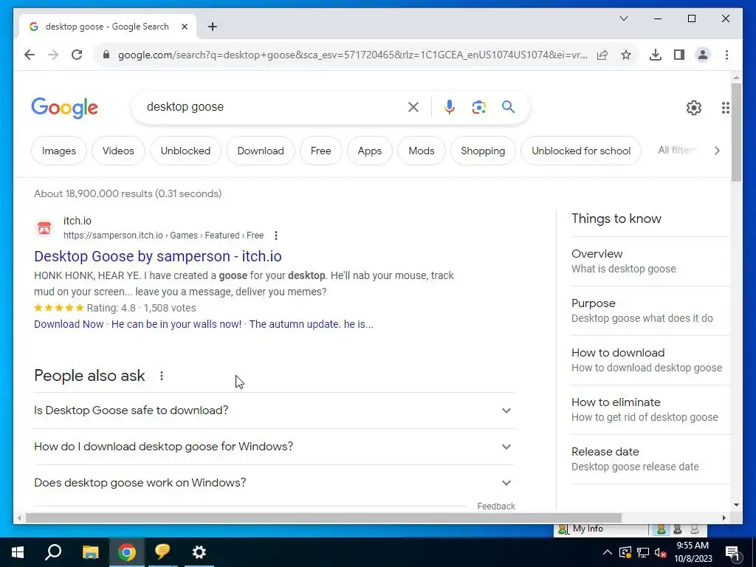Submit search with magnifier icon
Image resolution: width=756 pixels, height=567 pixels.
pos(508,106)
